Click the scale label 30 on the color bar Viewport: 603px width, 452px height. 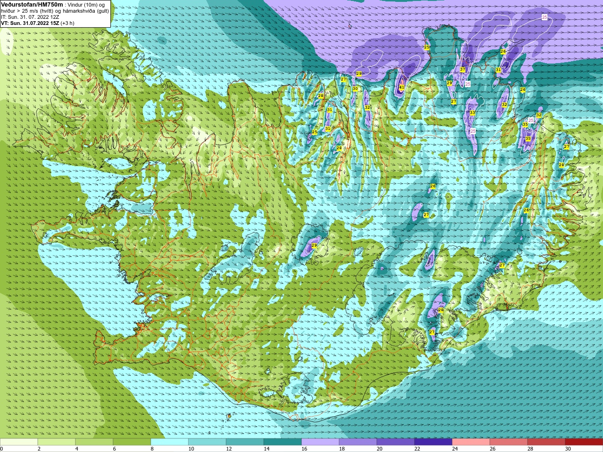pos(568,449)
